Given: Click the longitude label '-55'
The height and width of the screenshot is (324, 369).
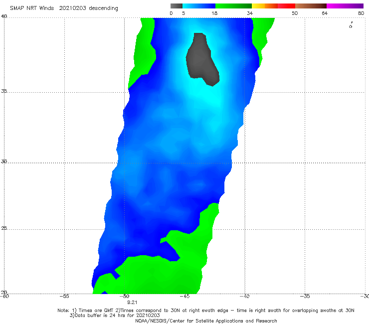Looking at the screenshot, I should (64, 296).
